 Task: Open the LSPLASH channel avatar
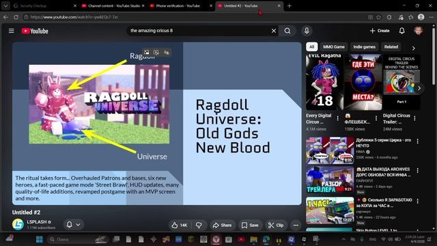tap(18, 224)
